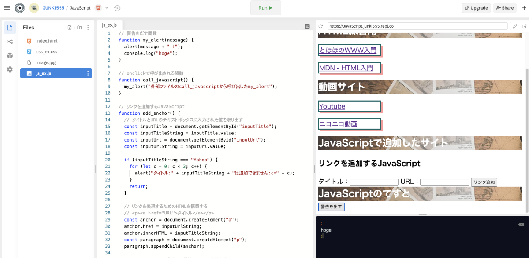
Task: Click the file icon beside image.jpg
Action: coord(29,62)
